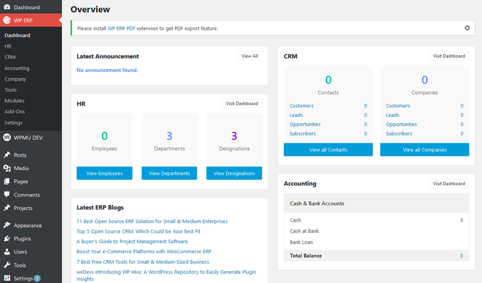Click the WPMU DEV logo icon
The height and width of the screenshot is (283, 482).
tap(7, 137)
